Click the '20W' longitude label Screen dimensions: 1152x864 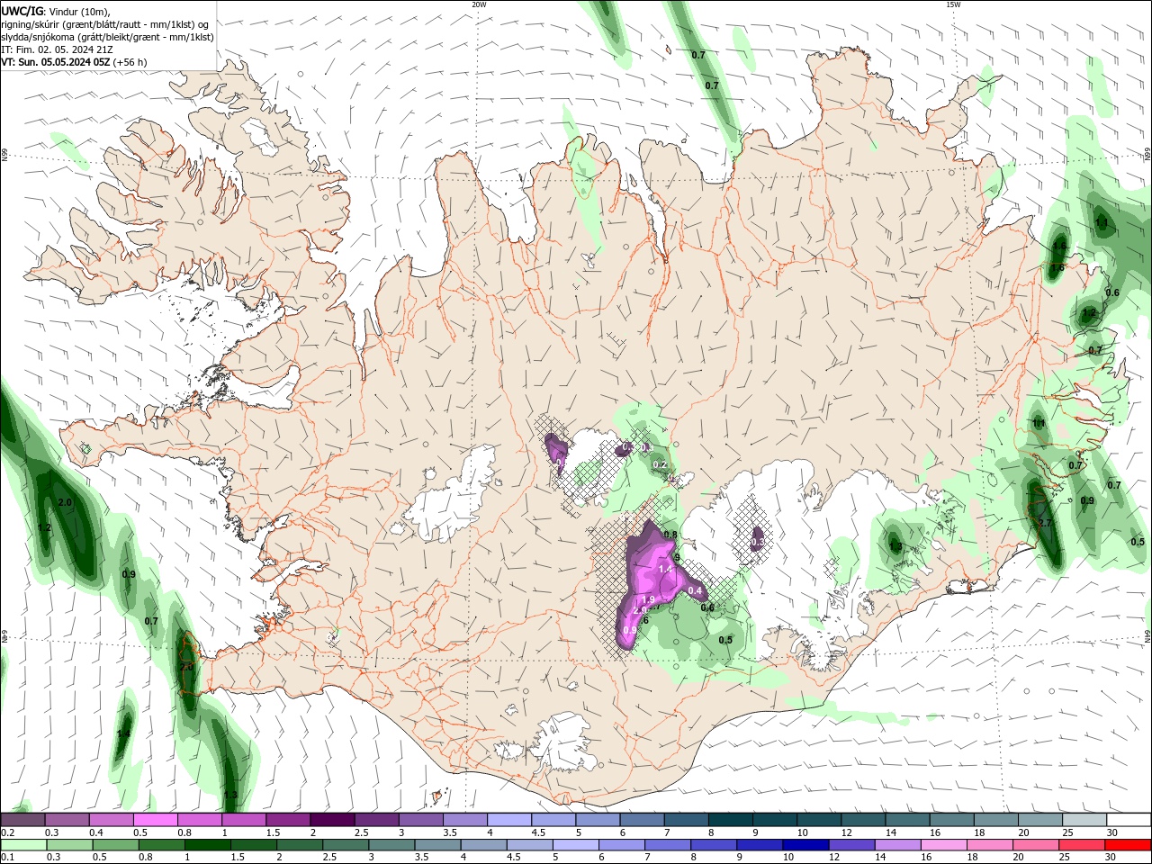[x=479, y=4]
